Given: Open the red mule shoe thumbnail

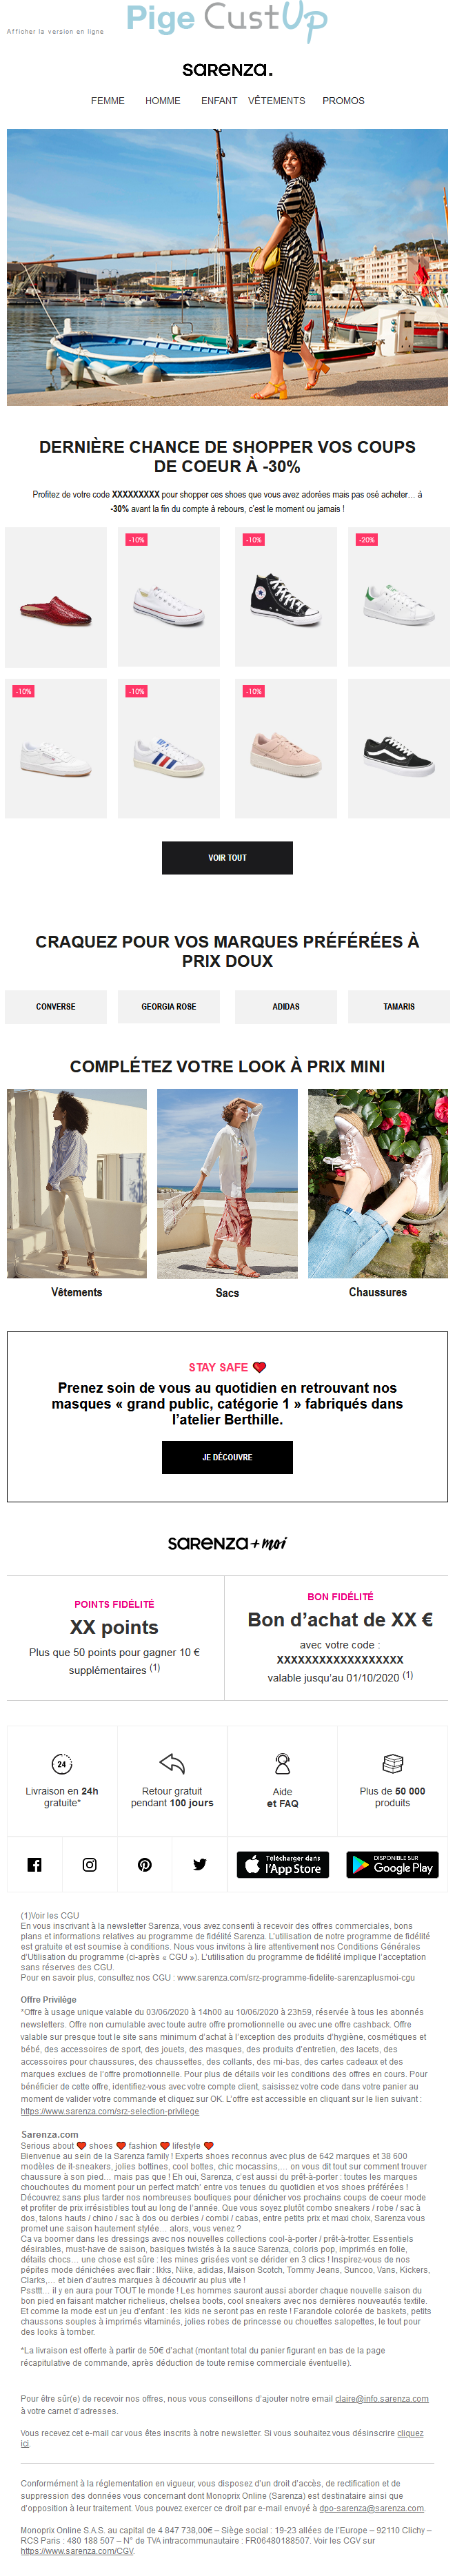Looking at the screenshot, I should pyautogui.click(x=56, y=597).
